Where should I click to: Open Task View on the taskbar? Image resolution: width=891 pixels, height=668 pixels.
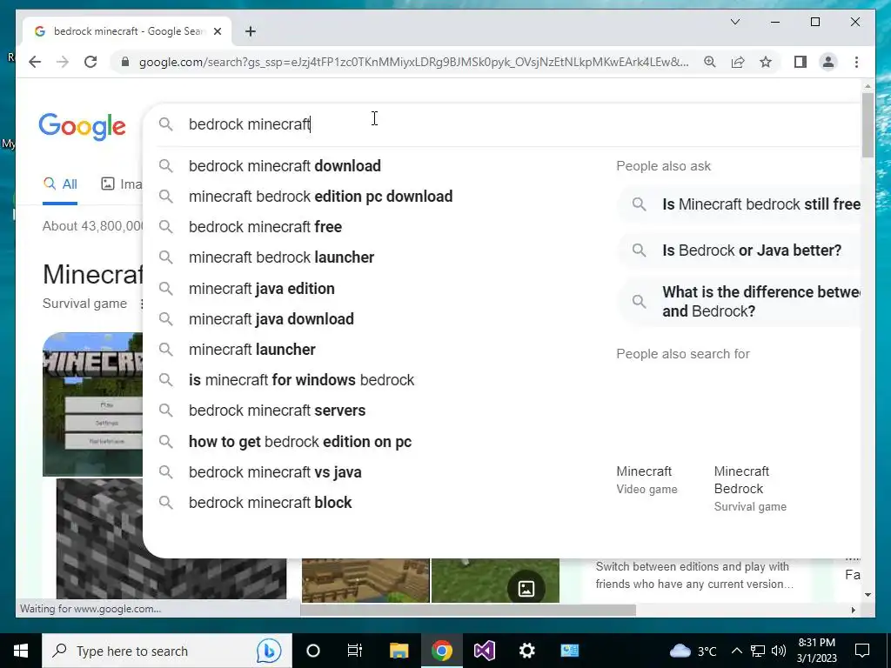(x=355, y=651)
